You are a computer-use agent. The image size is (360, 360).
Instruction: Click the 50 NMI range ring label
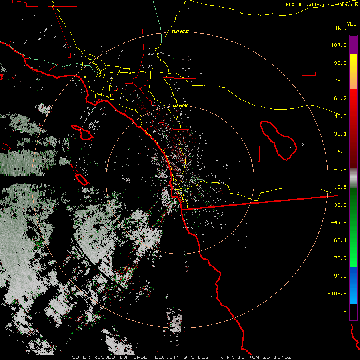pos(180,106)
